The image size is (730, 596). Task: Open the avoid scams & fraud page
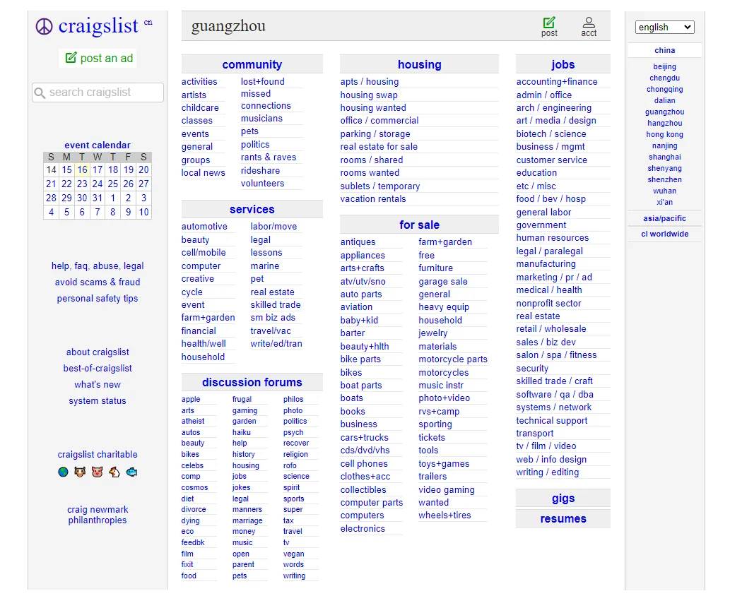98,282
